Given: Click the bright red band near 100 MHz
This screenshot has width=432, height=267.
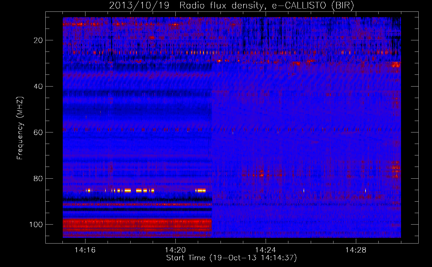Looking at the screenshot, I should point(137,225).
